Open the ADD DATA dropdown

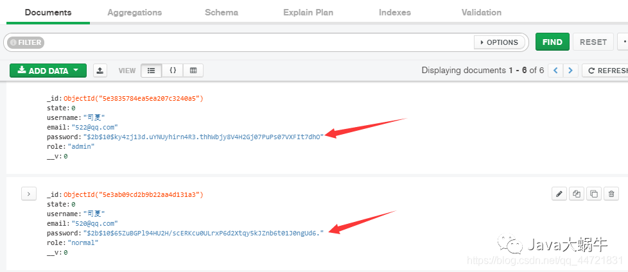tap(48, 71)
